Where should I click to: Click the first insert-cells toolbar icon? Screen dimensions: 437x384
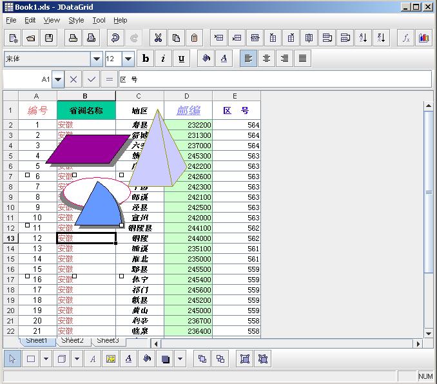pos(218,38)
